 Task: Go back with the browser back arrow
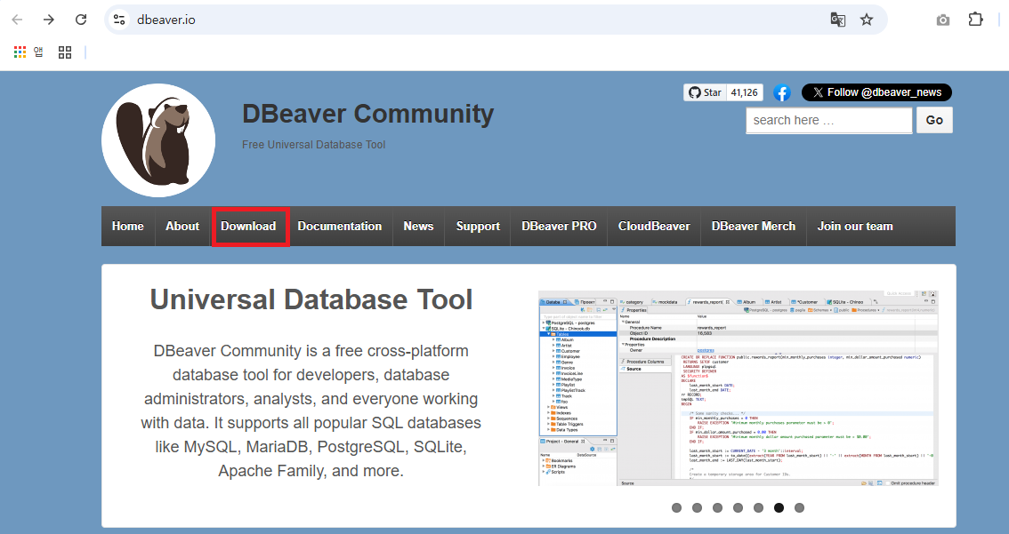click(x=18, y=20)
